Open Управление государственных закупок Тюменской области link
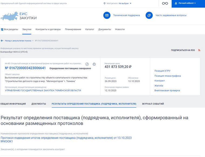 click(43, 90)
